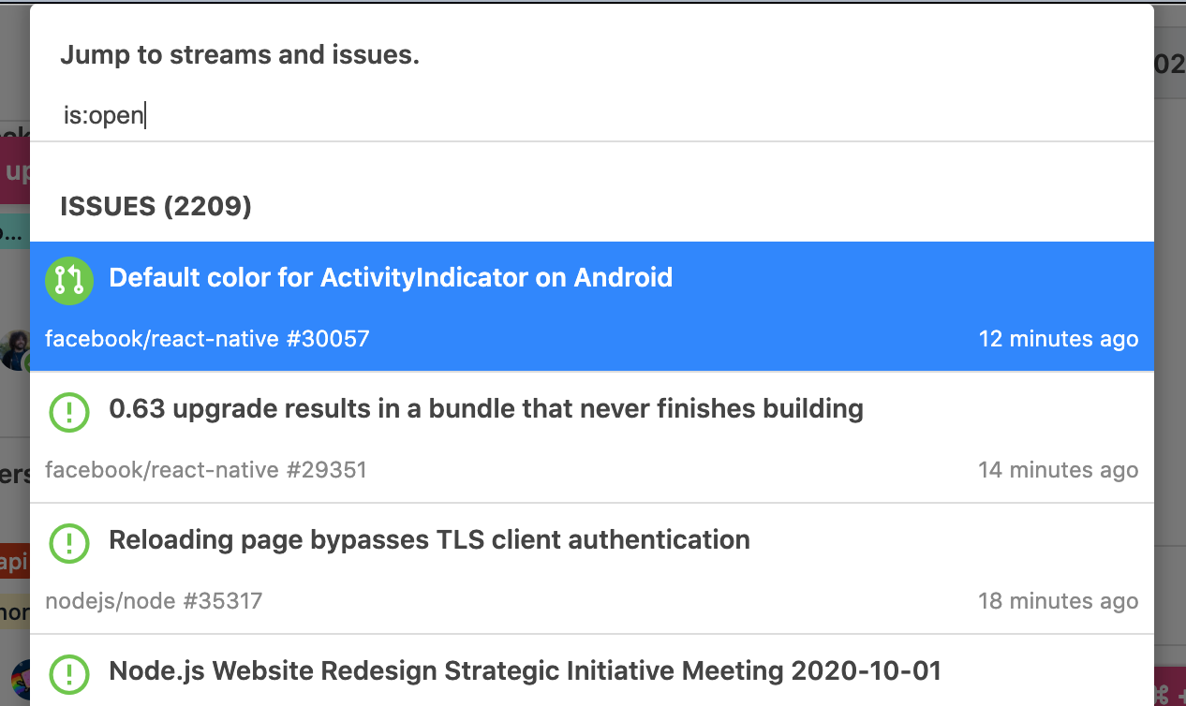
Task: Click the user avatar behind the dialog
Action: [x=14, y=348]
